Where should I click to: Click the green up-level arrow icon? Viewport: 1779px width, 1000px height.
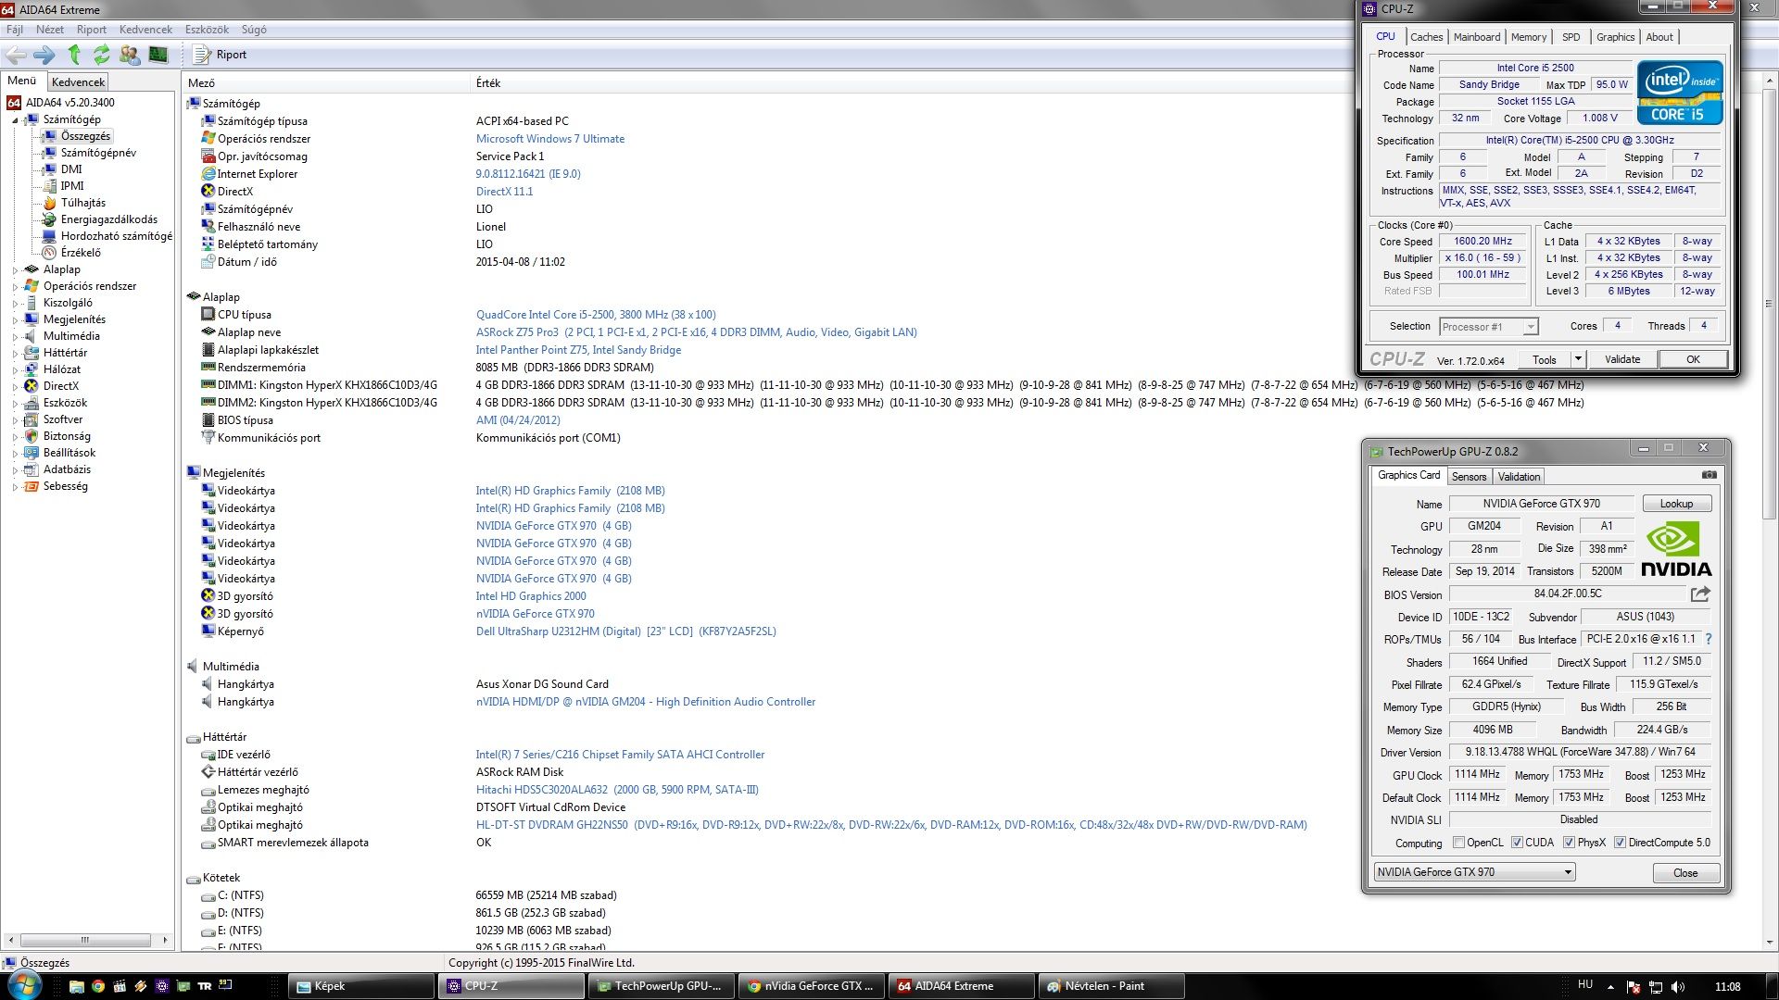[x=74, y=55]
